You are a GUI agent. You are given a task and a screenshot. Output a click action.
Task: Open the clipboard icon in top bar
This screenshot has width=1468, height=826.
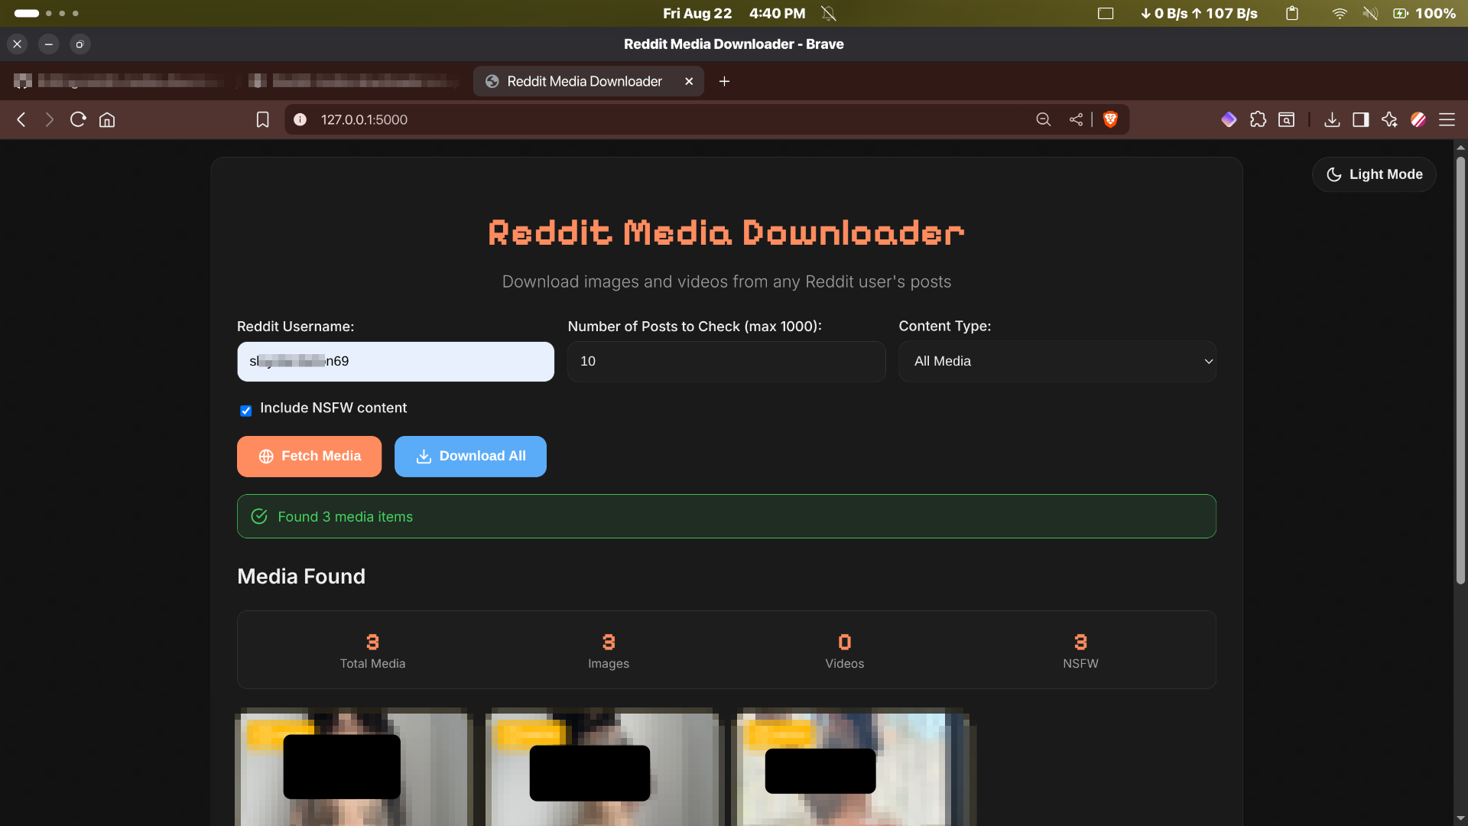(1292, 14)
